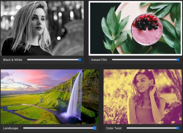The image size is (183, 133).
Task: Click the berry smoothie glass in Instant Film photo
Action: (146, 29)
